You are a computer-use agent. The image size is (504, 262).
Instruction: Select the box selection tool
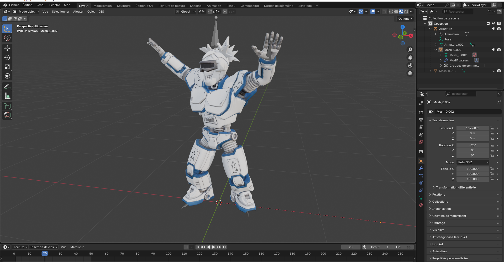click(7, 29)
